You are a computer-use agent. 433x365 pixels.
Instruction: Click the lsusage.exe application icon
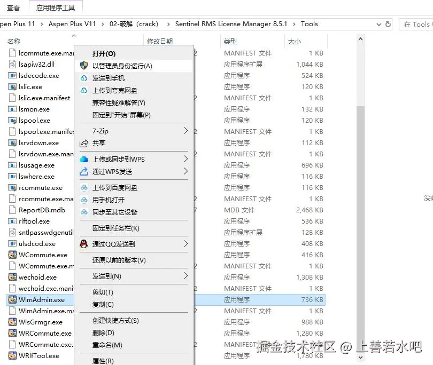pos(12,165)
